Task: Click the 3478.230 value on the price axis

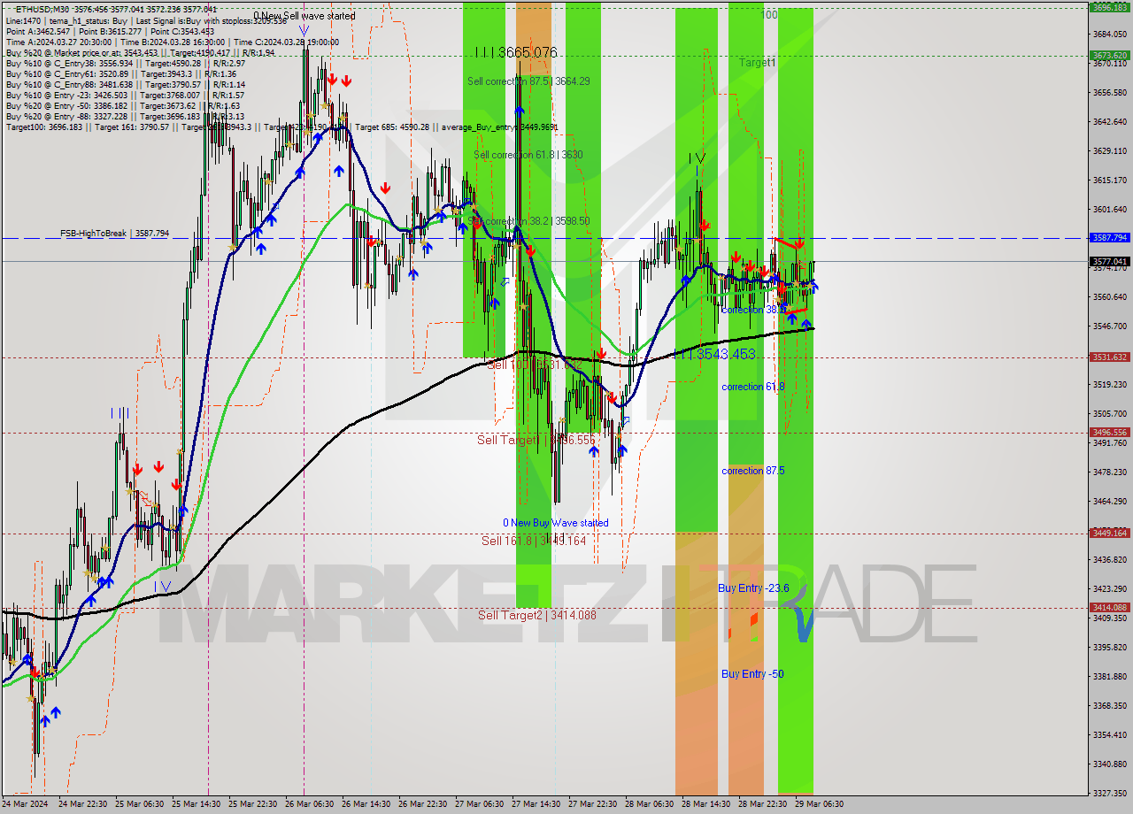Action: point(1110,472)
